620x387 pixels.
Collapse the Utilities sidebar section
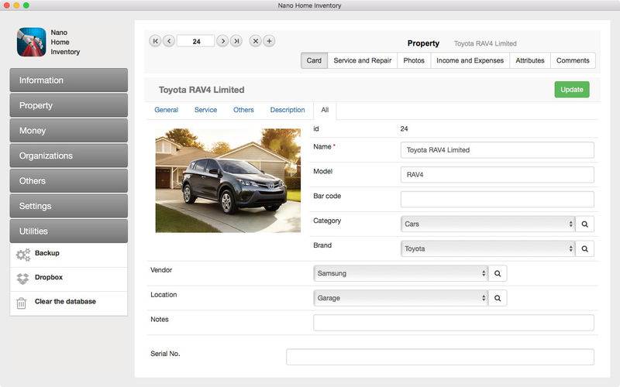pyautogui.click(x=69, y=231)
